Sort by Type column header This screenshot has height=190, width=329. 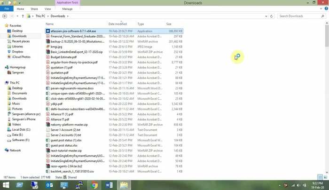[x=141, y=24]
